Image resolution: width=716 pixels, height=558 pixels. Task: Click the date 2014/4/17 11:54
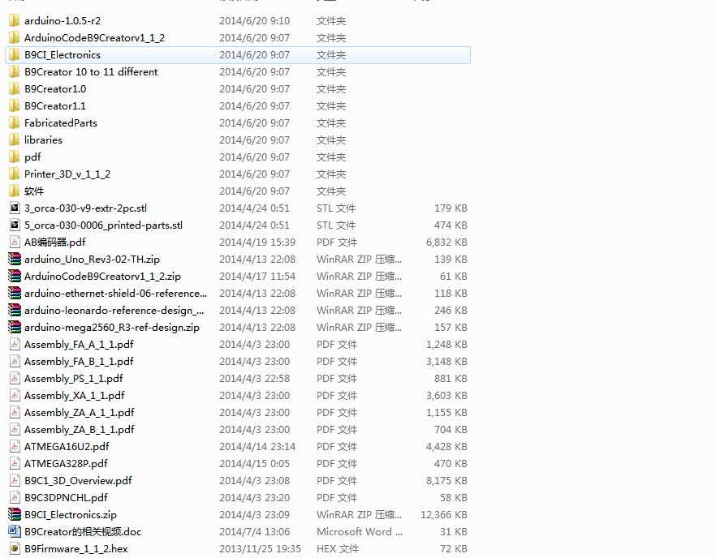point(257,276)
